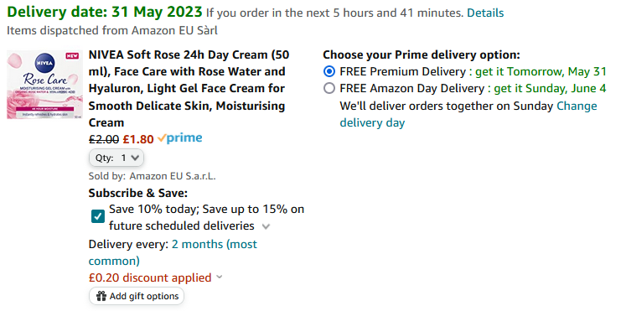Viewport: 621px width, 311px height.
Task: Select FREE Amazon Day Delivery radio option
Action: click(329, 88)
